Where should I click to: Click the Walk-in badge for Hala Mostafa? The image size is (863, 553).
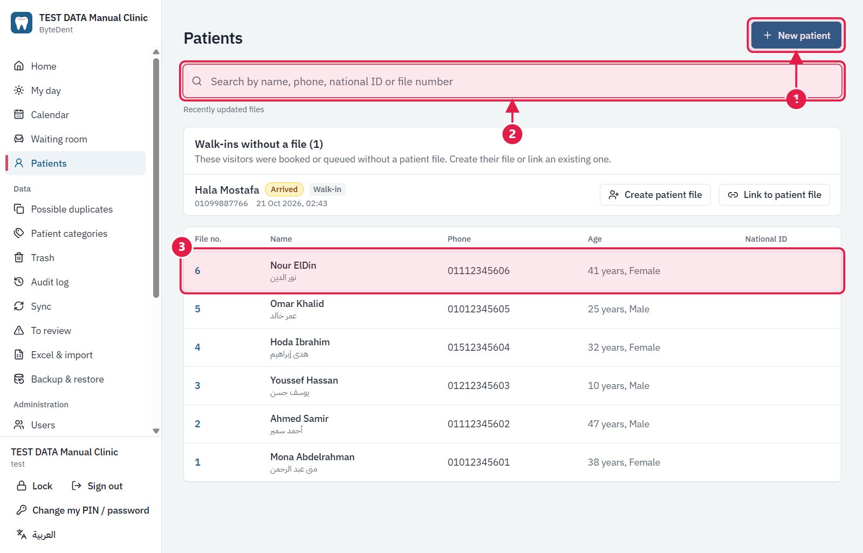pyautogui.click(x=327, y=189)
